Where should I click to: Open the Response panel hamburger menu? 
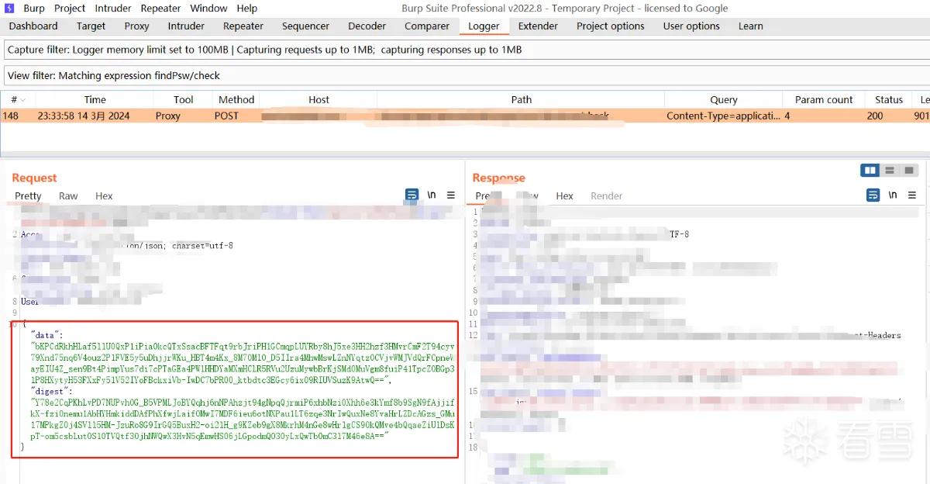tap(912, 195)
